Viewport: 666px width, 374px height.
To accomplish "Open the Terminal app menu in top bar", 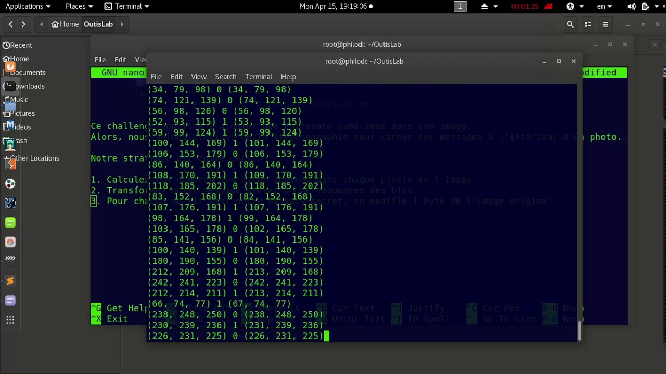I will (127, 6).
